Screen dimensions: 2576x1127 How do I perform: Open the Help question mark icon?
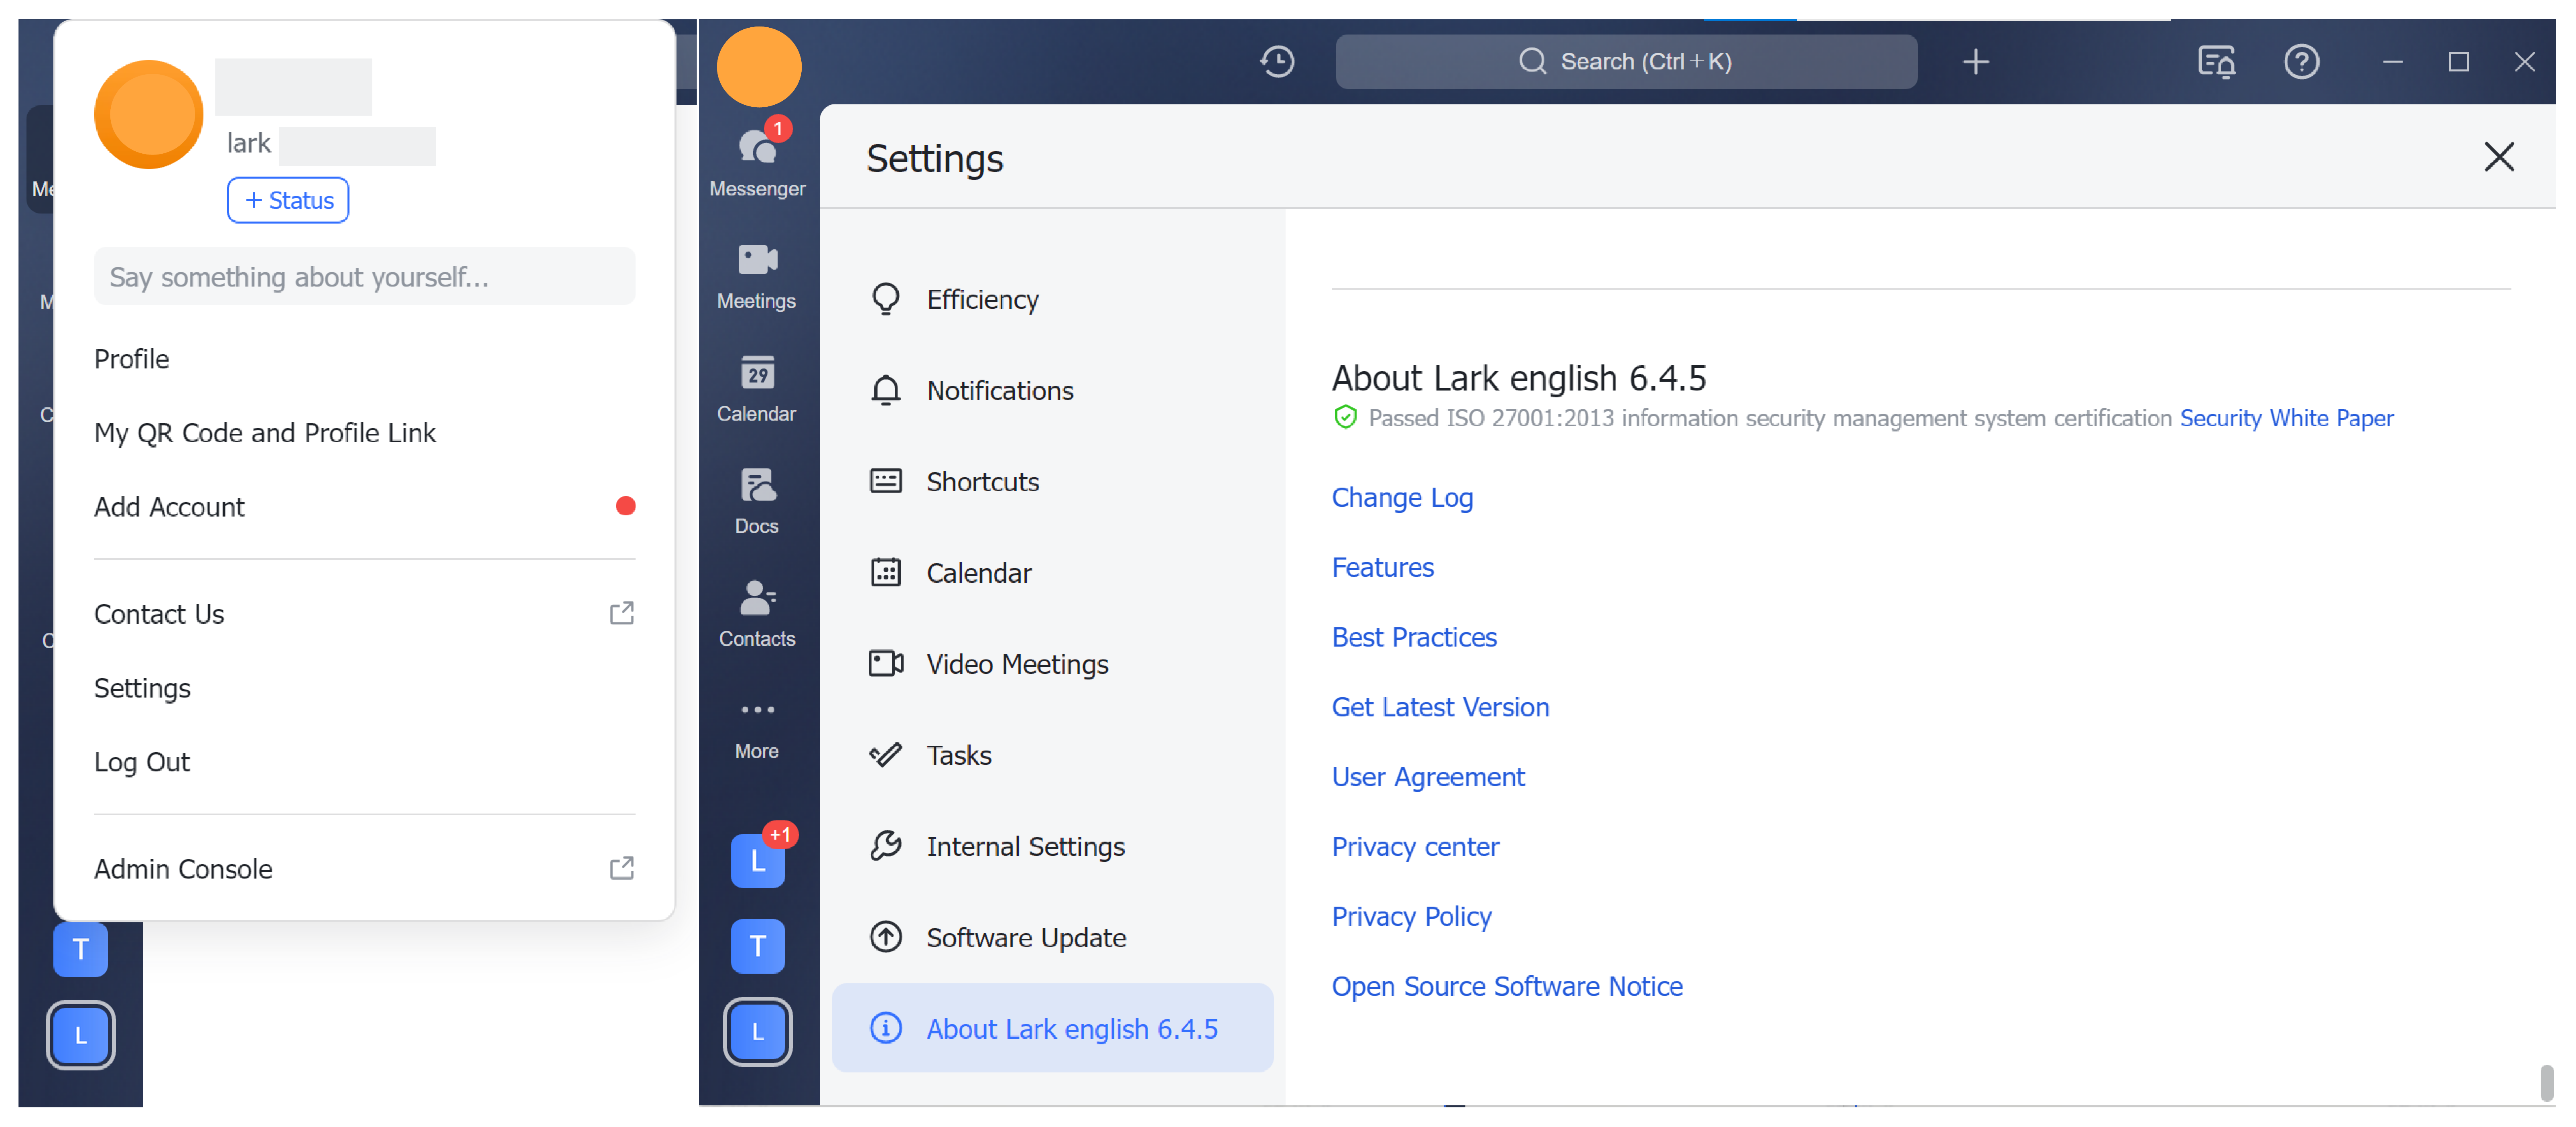[2302, 62]
